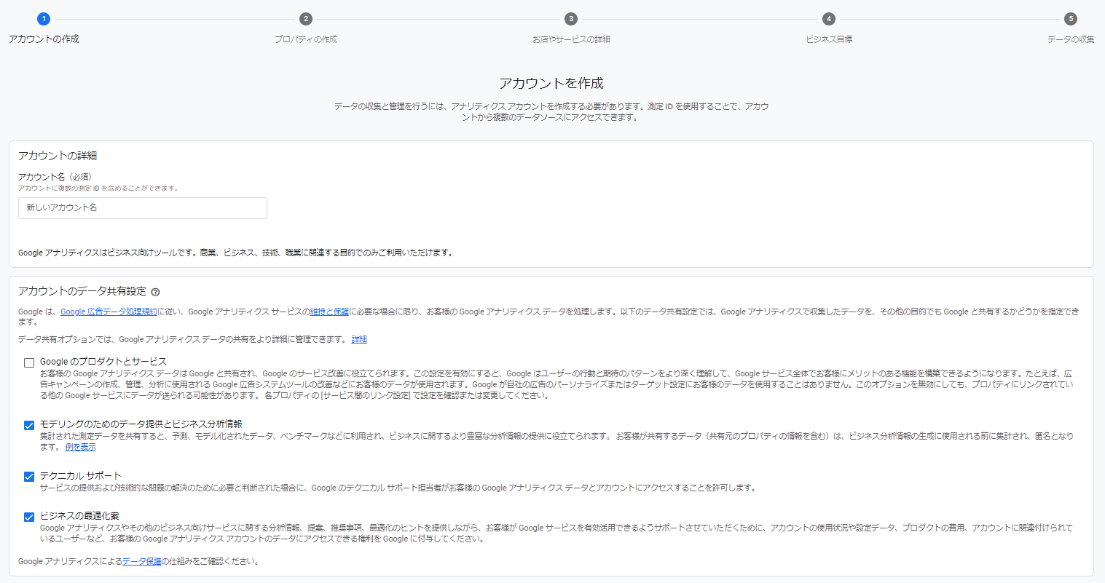Select the お店やサービスの詳細 step label
This screenshot has width=1105, height=583.
coord(571,39)
